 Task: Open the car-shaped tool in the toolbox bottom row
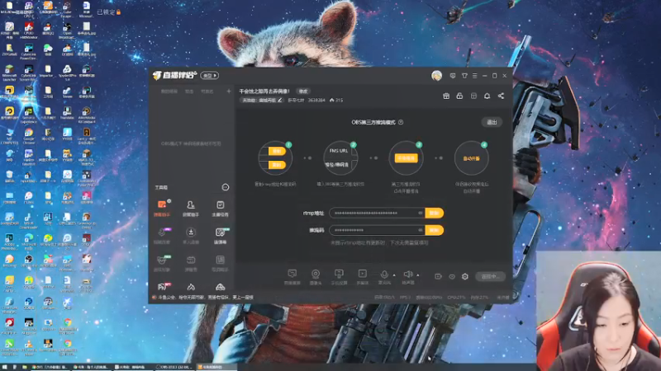[220, 287]
